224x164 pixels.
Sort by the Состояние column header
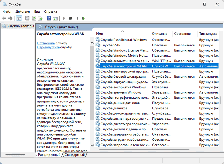[182, 34]
